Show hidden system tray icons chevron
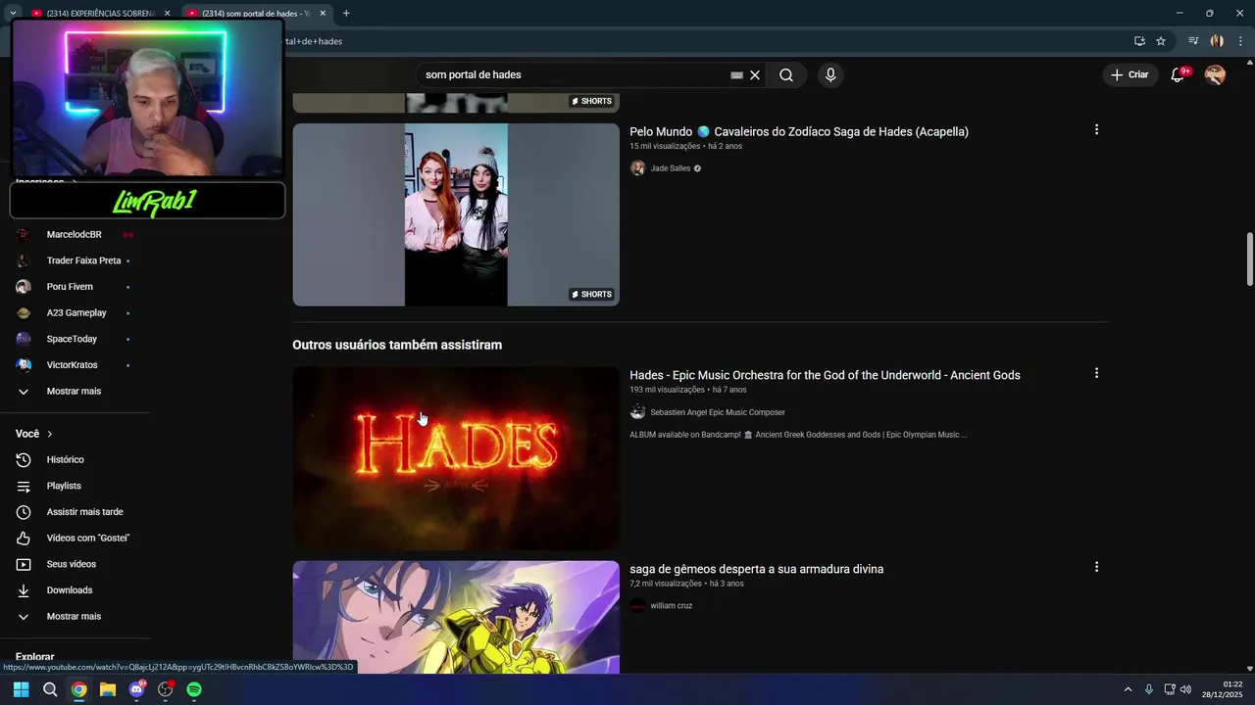 (x=1128, y=689)
